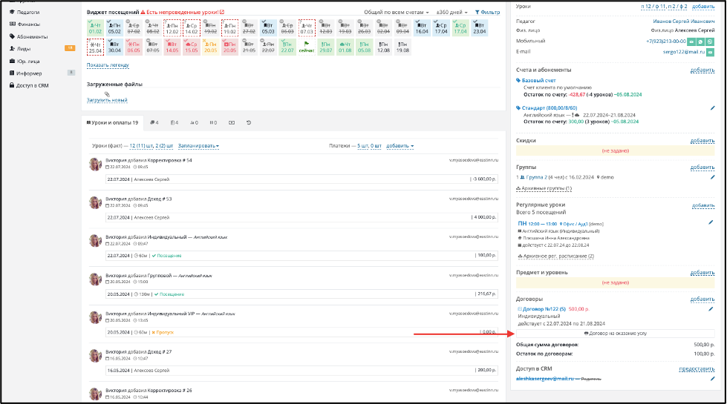The image size is (727, 404).
Task: Open Абонементы sidebar section
Action: (32, 36)
